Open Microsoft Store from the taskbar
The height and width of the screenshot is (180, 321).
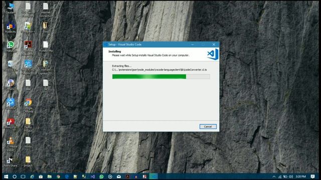point(41,176)
